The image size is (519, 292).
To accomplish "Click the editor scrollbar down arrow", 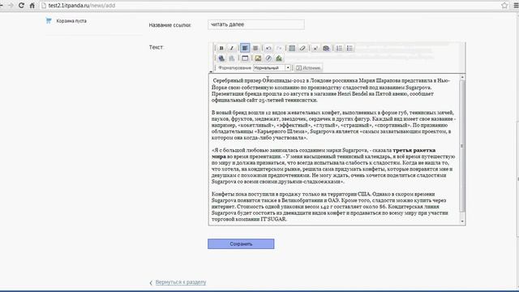I will 462,221.
